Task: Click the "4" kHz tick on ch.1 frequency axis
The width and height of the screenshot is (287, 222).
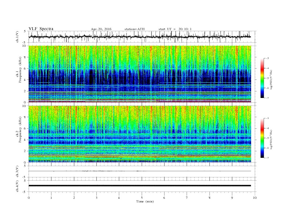Action: coord(25,80)
